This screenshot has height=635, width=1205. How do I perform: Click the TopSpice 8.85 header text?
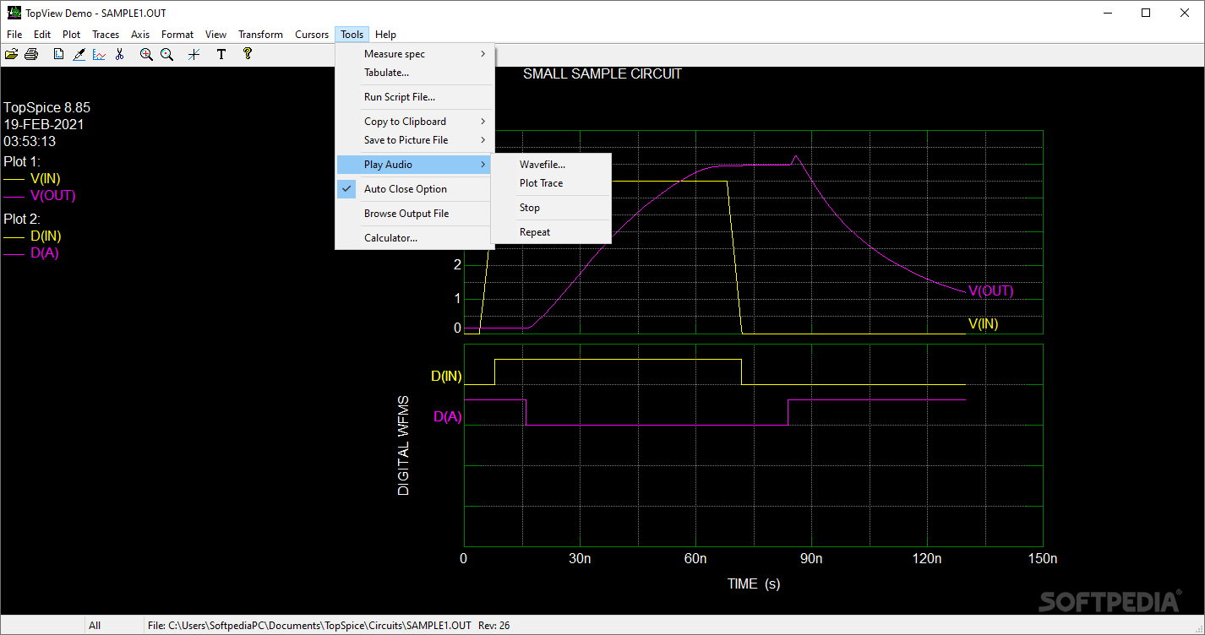(x=46, y=107)
